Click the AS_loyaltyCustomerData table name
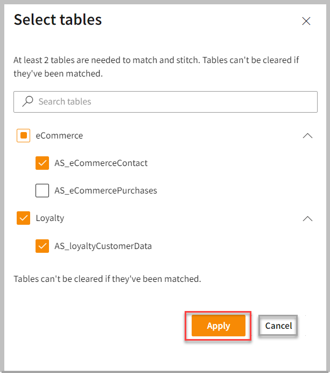The height and width of the screenshot is (373, 330). (103, 246)
